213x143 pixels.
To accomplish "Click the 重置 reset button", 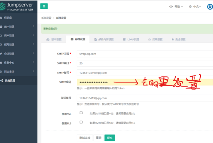I will (x=99, y=138).
